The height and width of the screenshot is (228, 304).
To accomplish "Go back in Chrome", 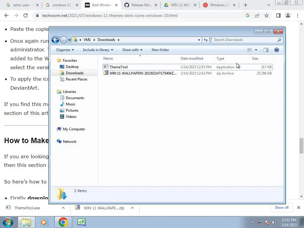I will tap(7, 15).
